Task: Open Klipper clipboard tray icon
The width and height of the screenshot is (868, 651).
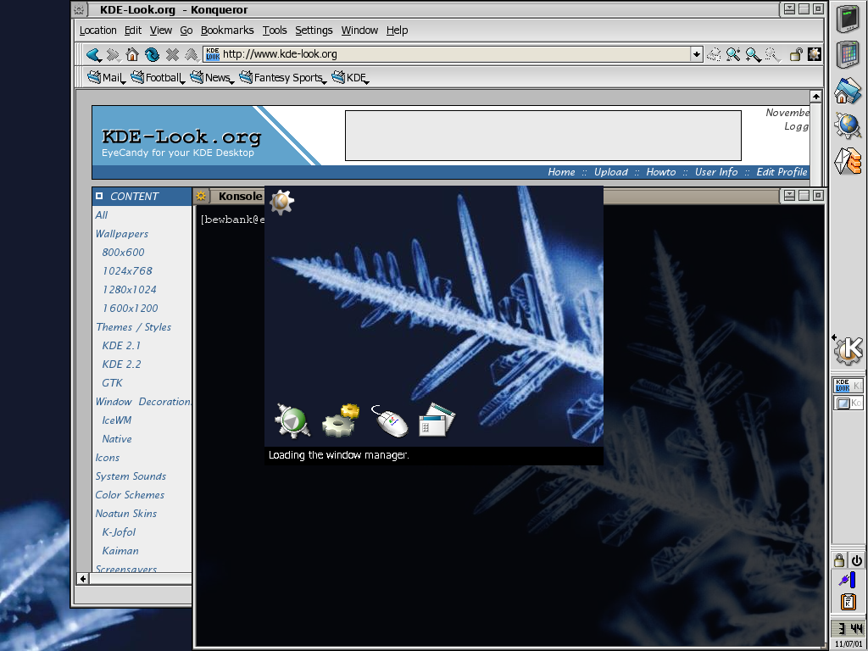Action: click(x=848, y=601)
